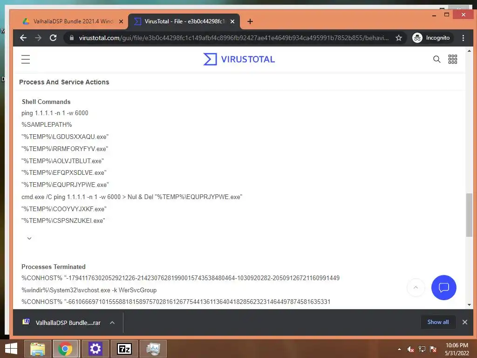Reload the VirusTotal page
The width and height of the screenshot is (477, 358).
53,38
